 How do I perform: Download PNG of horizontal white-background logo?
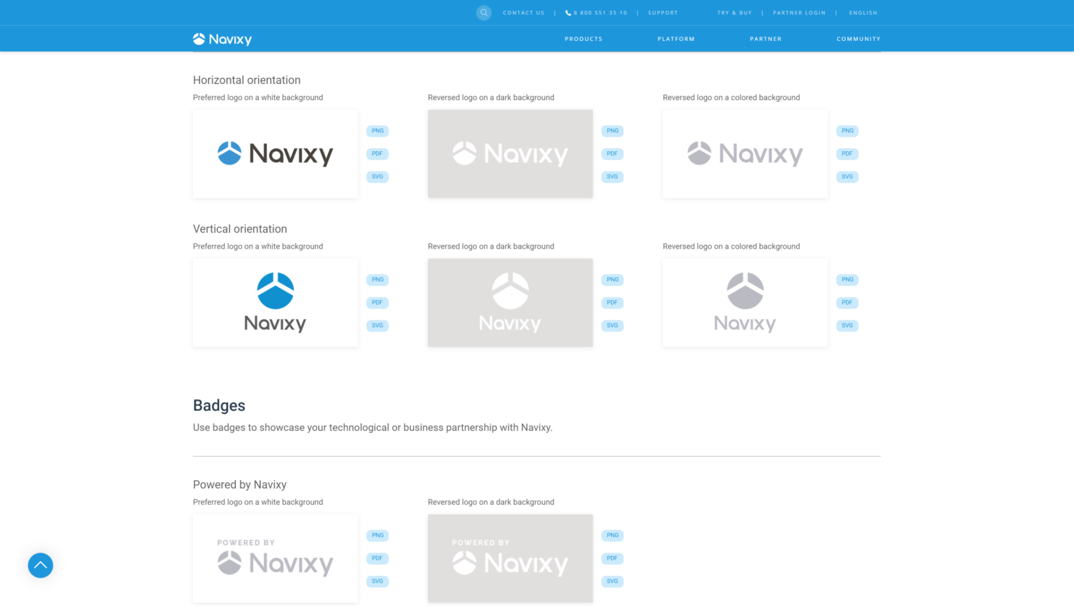pos(378,131)
